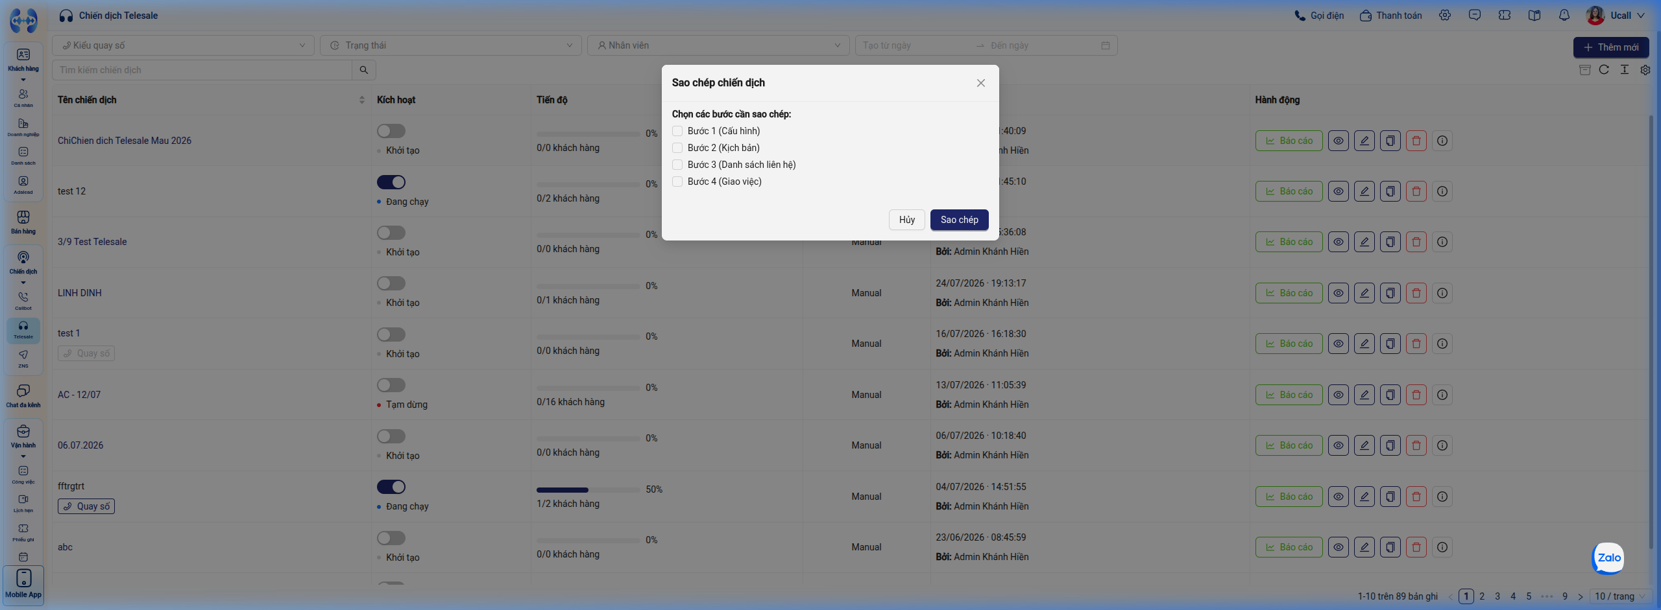Click the fftrgtrt 50% progress bar
Screen dimensions: 1661x610
(x=588, y=490)
